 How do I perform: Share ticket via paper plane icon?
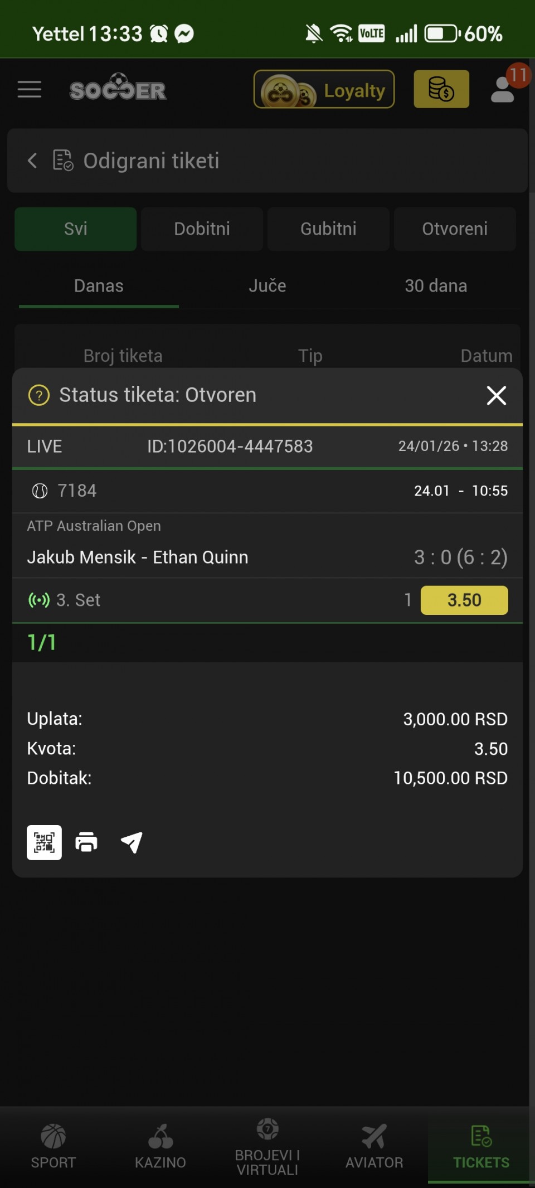coord(132,842)
